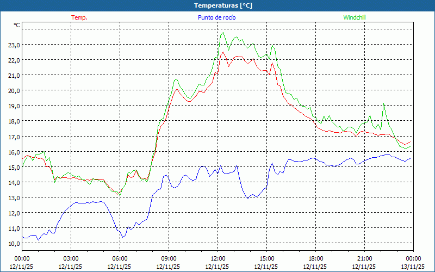Select the 21:00 time axis label
Viewport: 435px width, 272px height.
click(x=365, y=258)
